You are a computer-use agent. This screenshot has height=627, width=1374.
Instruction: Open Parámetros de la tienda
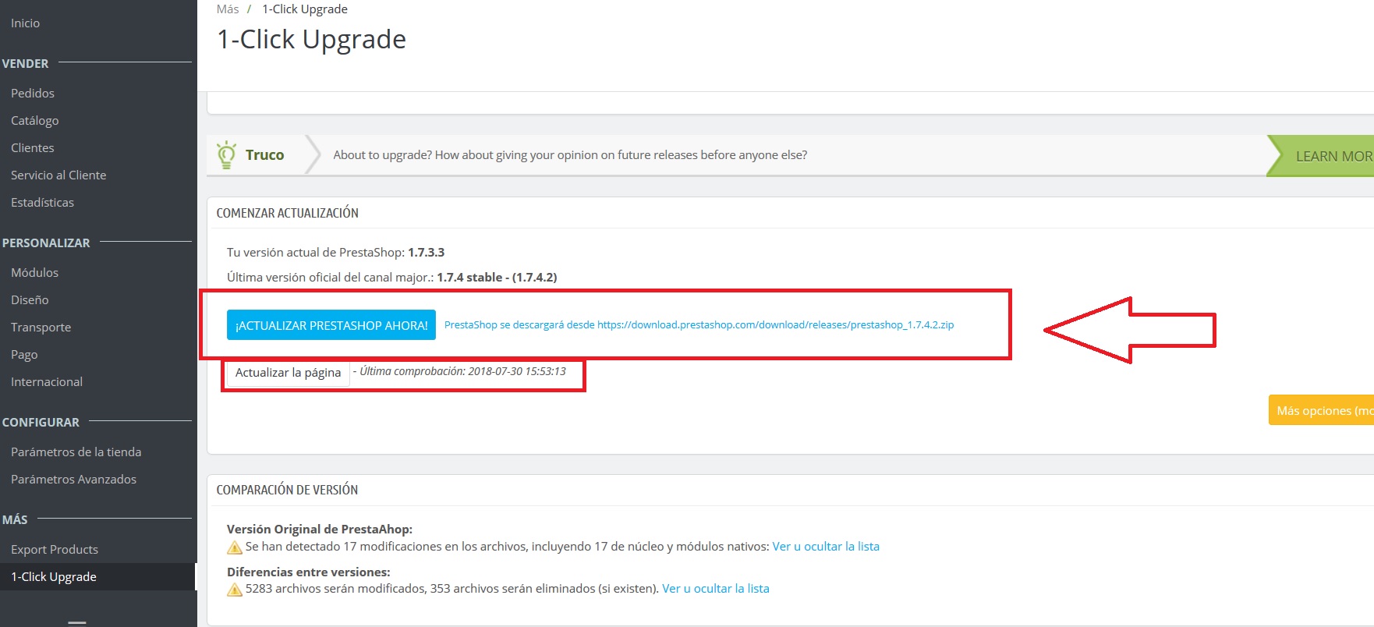click(76, 452)
